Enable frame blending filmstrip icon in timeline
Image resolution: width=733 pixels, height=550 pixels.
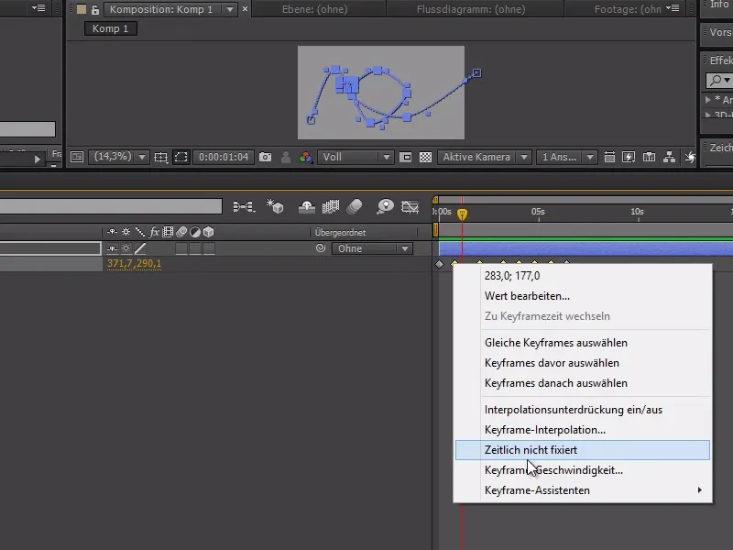pyautogui.click(x=331, y=206)
